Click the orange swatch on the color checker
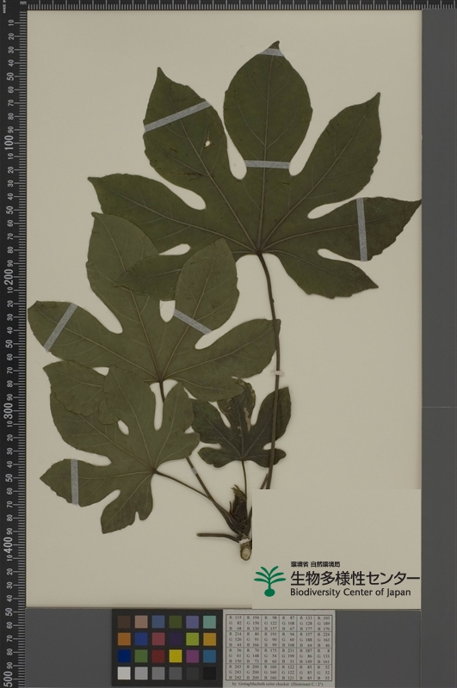Screen dimensions: 457x688 coord(124,639)
